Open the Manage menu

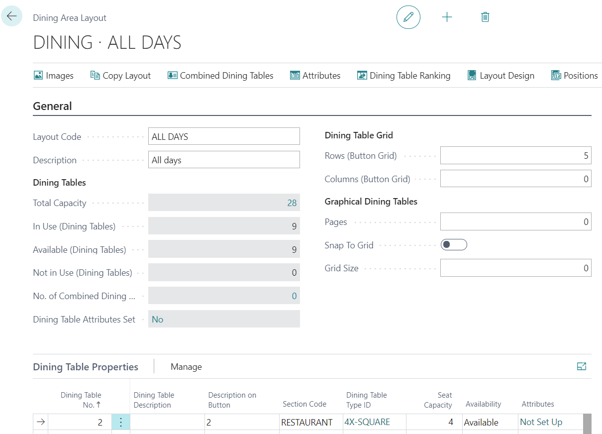pyautogui.click(x=186, y=367)
